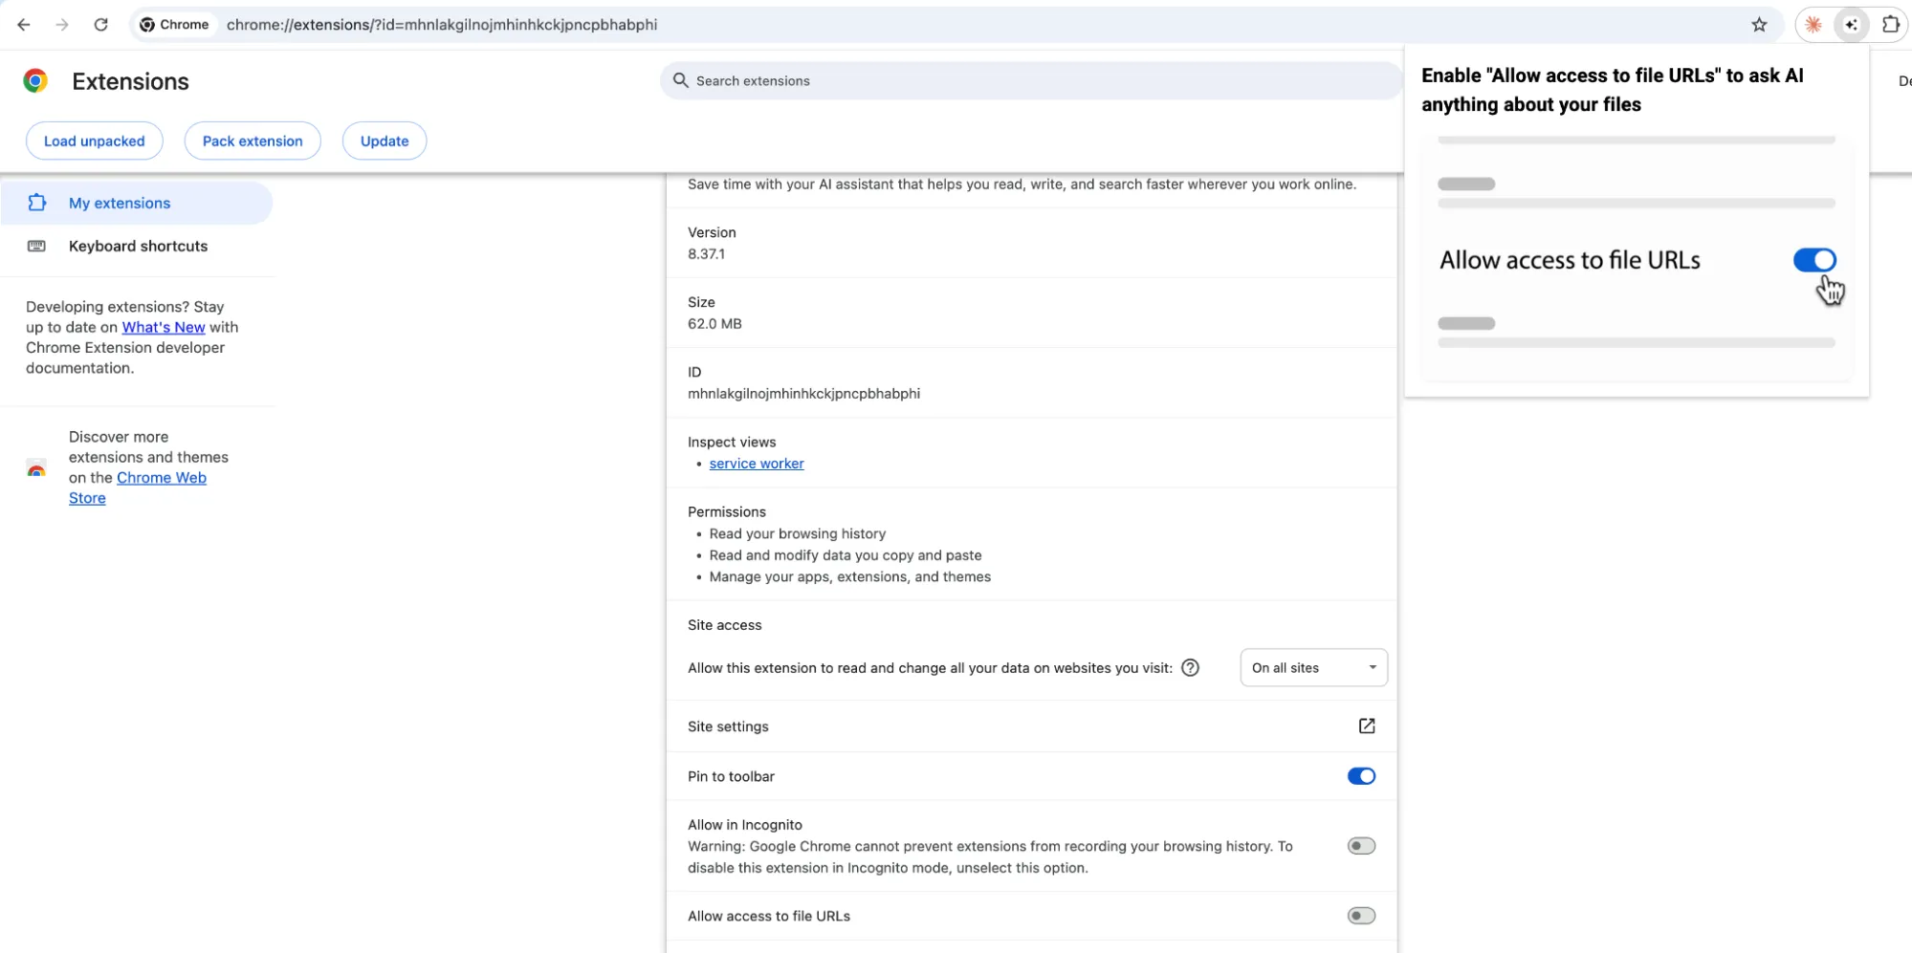Open the orange starburst extension icon
Screen dimensions: 1912x953
pos(1813,25)
